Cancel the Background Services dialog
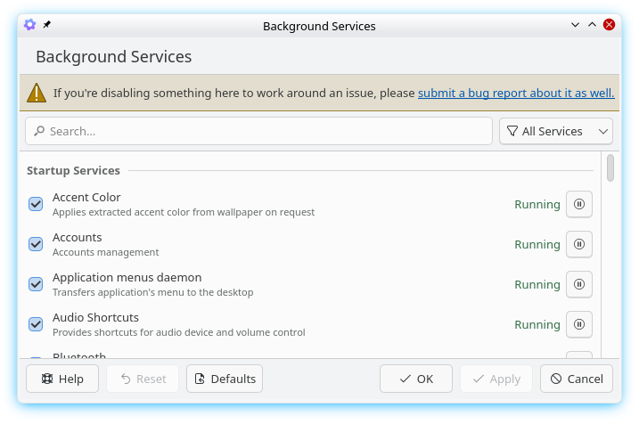 [x=576, y=379]
